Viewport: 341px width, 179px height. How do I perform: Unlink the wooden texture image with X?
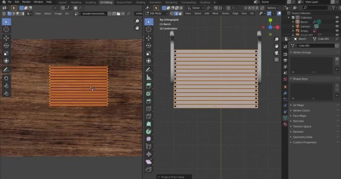(123, 14)
